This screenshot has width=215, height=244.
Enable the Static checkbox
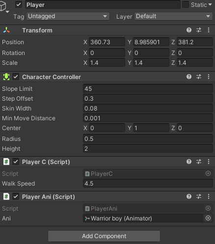(186, 4)
